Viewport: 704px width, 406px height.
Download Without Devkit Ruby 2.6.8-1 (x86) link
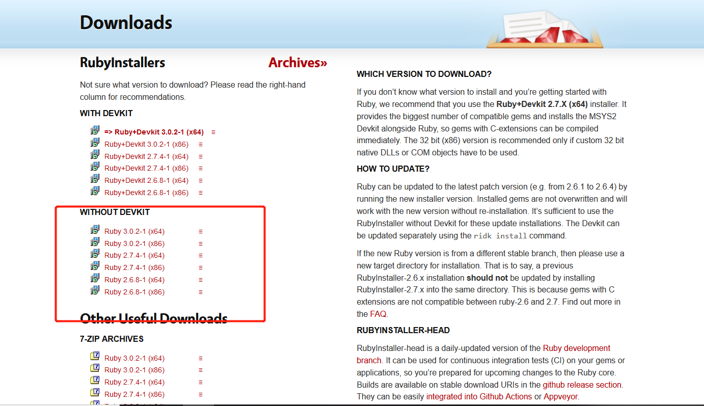134,292
